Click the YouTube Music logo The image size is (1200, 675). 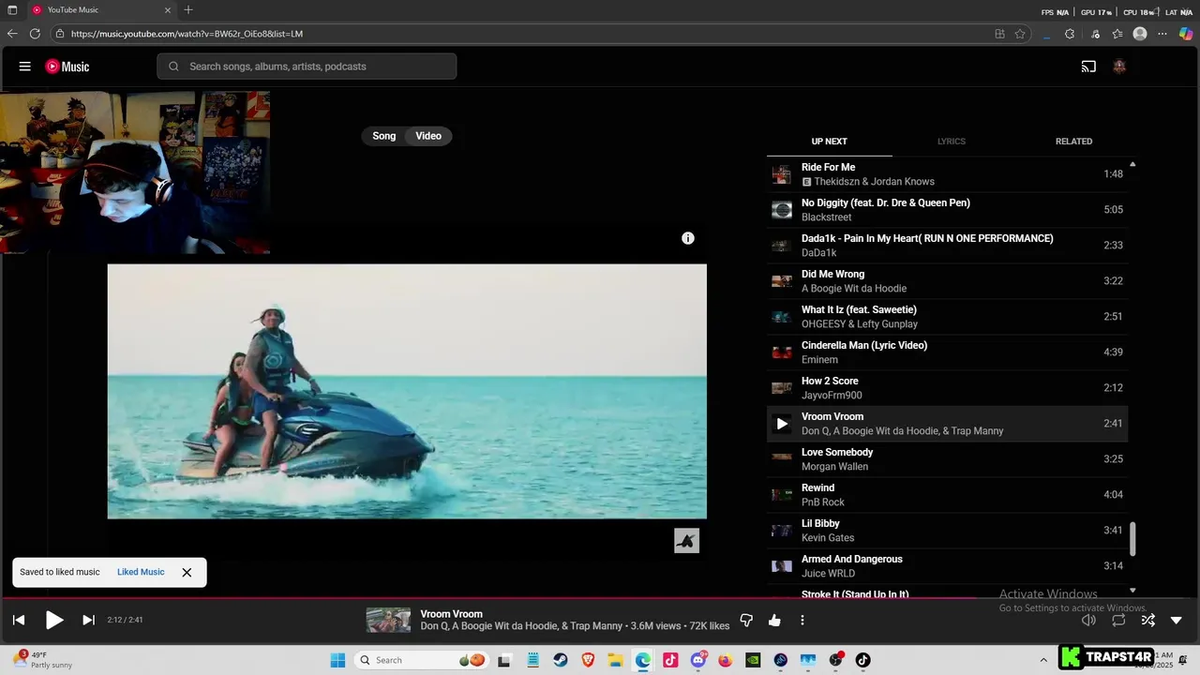point(67,67)
